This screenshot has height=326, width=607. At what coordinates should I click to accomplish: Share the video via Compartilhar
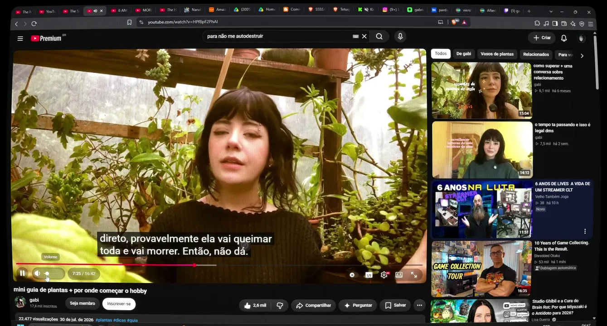tap(313, 306)
